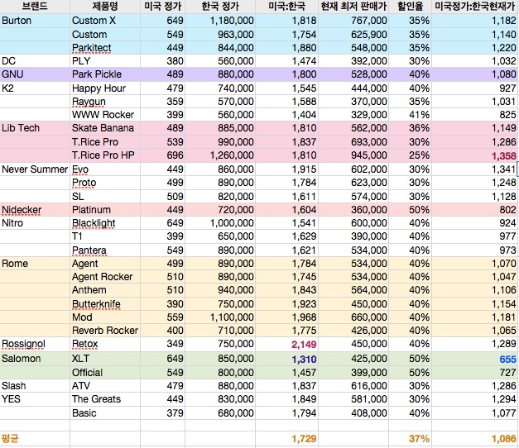Select the PLY product cell
The image size is (519, 448).
click(105, 61)
